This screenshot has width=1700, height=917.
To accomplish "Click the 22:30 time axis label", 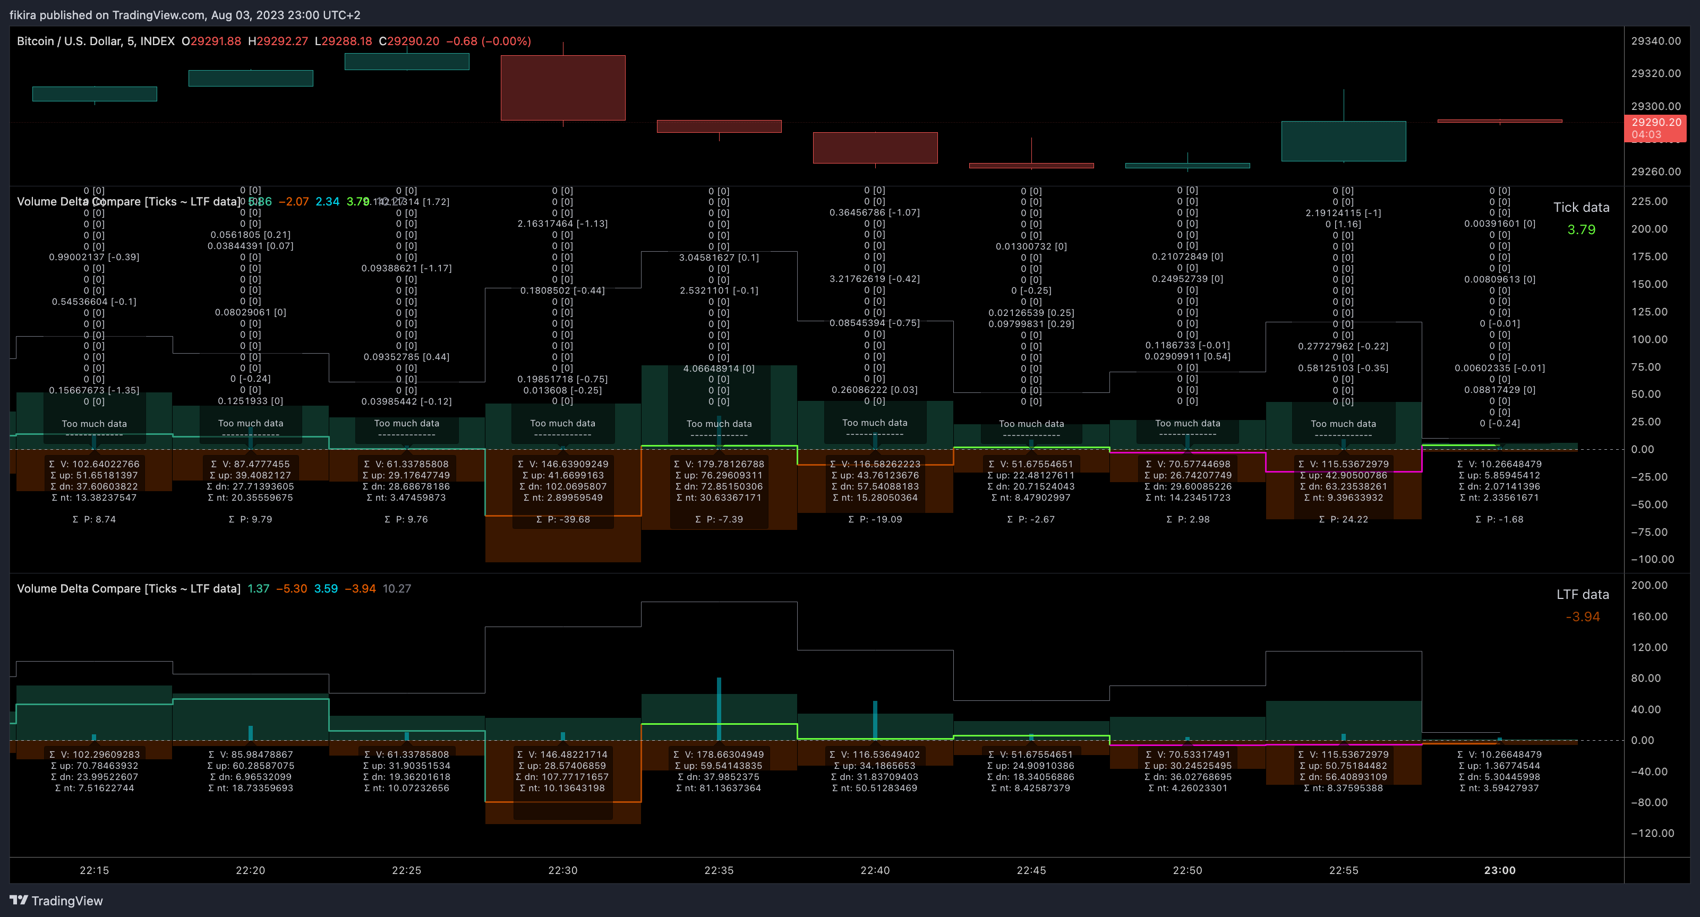I will pyautogui.click(x=563, y=870).
